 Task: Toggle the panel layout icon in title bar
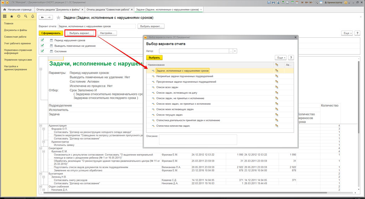tap(321, 2)
